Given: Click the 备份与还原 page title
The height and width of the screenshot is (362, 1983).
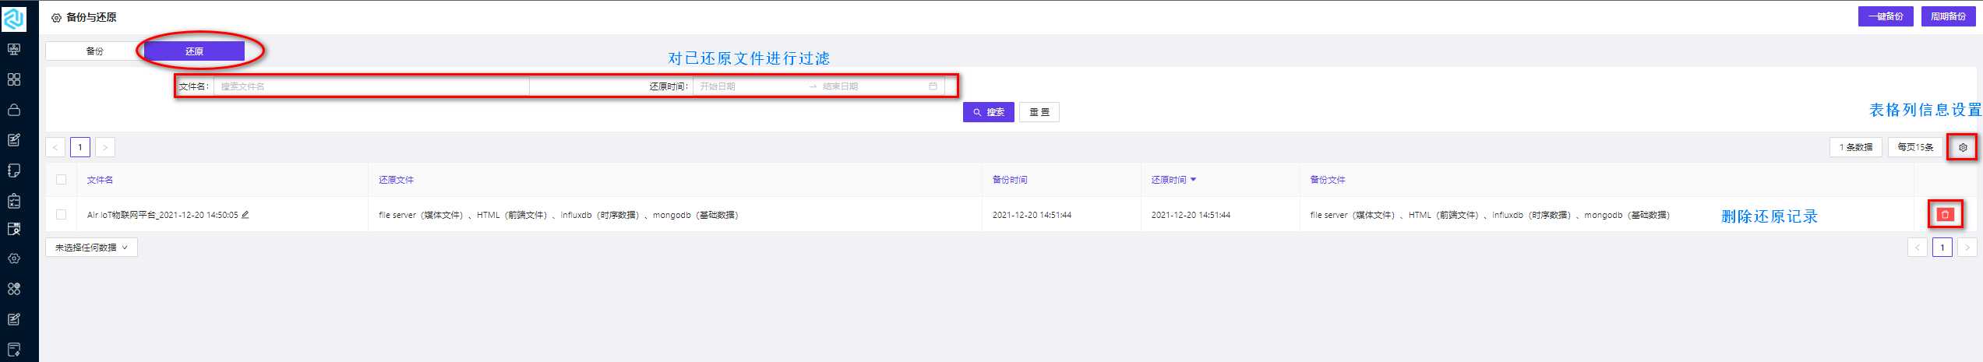Looking at the screenshot, I should point(91,17).
